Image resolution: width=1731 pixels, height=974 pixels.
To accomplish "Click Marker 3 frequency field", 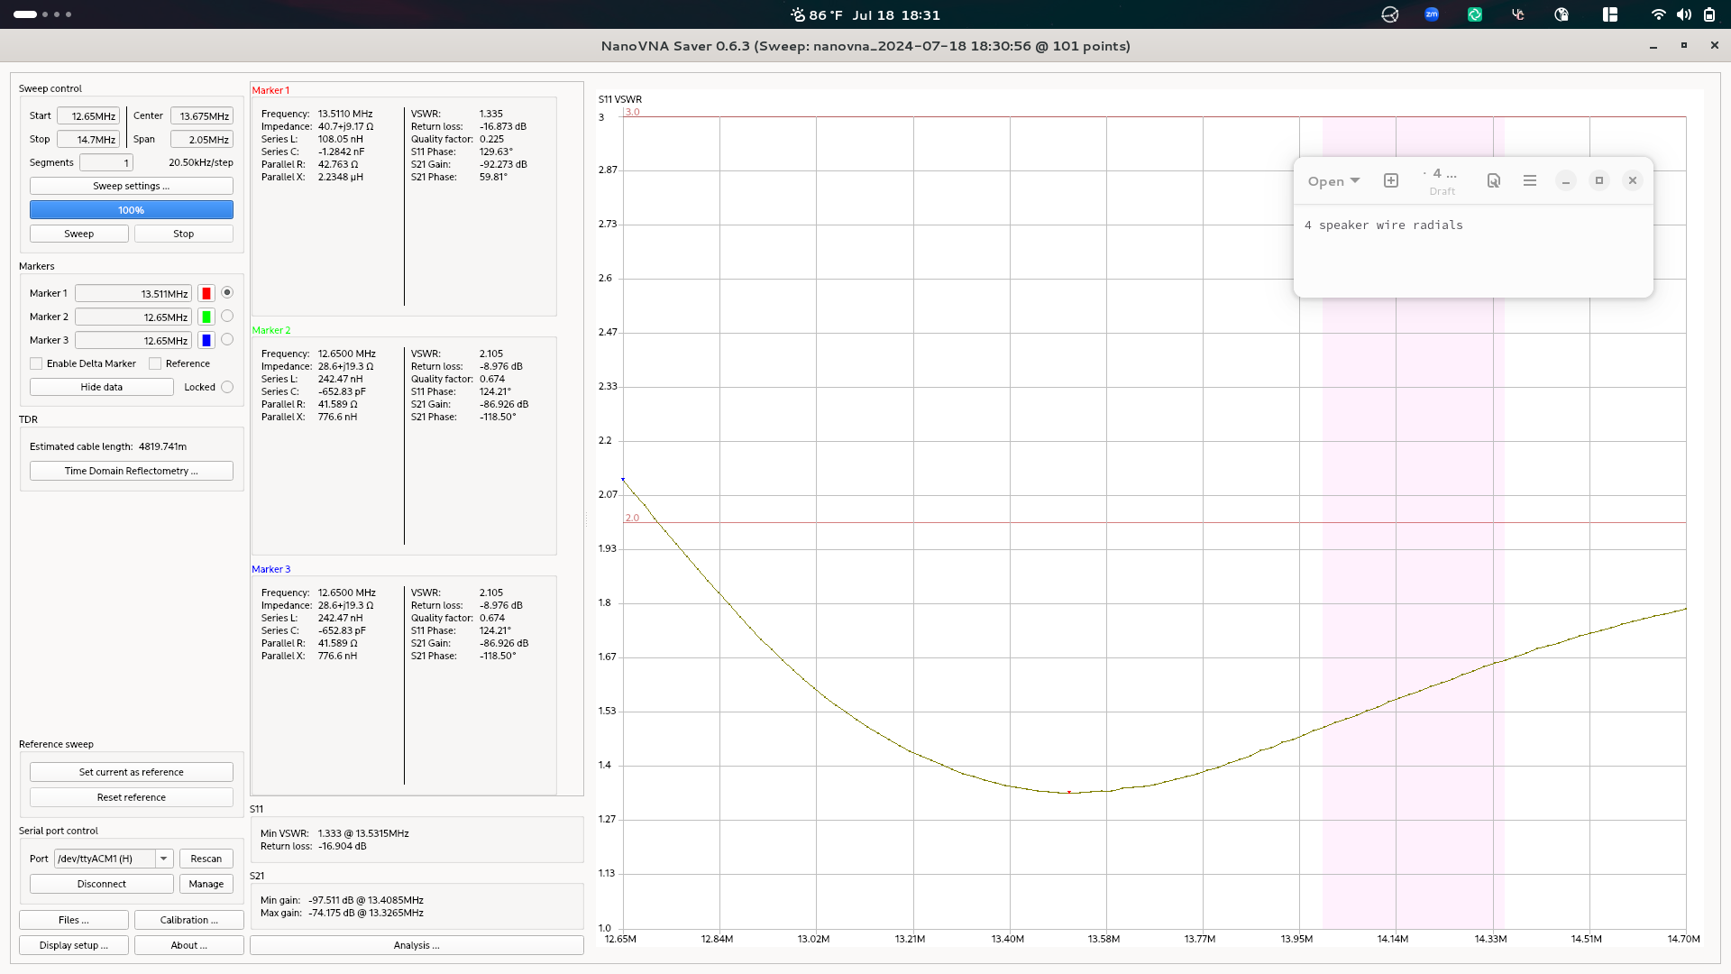I will (x=133, y=340).
